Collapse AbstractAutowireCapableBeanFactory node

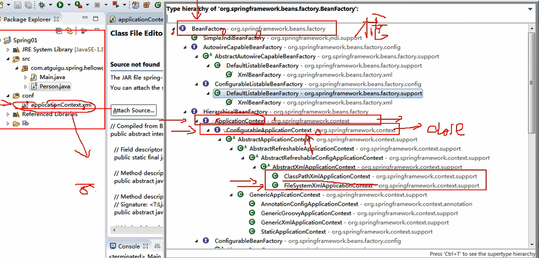197,57
